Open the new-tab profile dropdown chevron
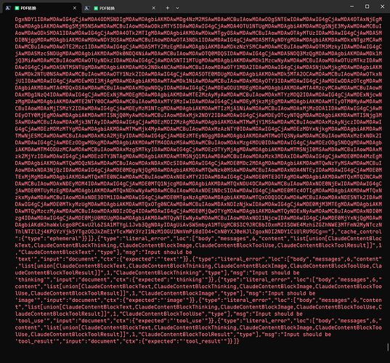The width and height of the screenshot is (390, 363). 177,8
